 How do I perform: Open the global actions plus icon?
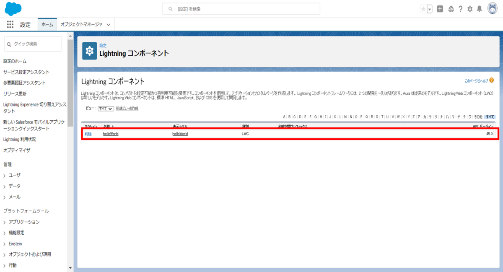[439, 8]
